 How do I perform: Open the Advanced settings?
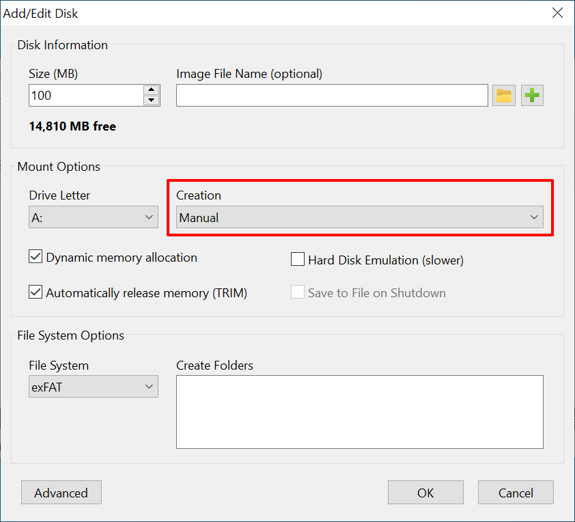coord(61,493)
